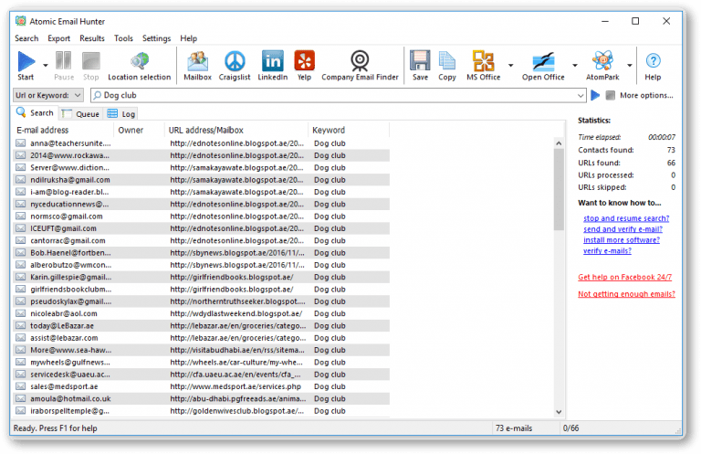Click the Start search arrow icon
Screen dimensions: 701x454
click(x=26, y=62)
